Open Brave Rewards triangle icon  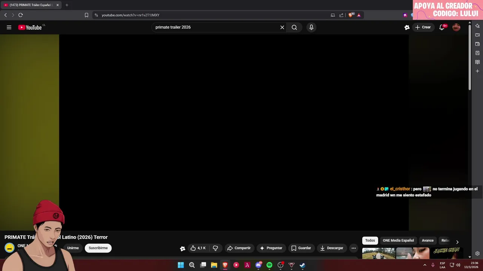click(359, 15)
